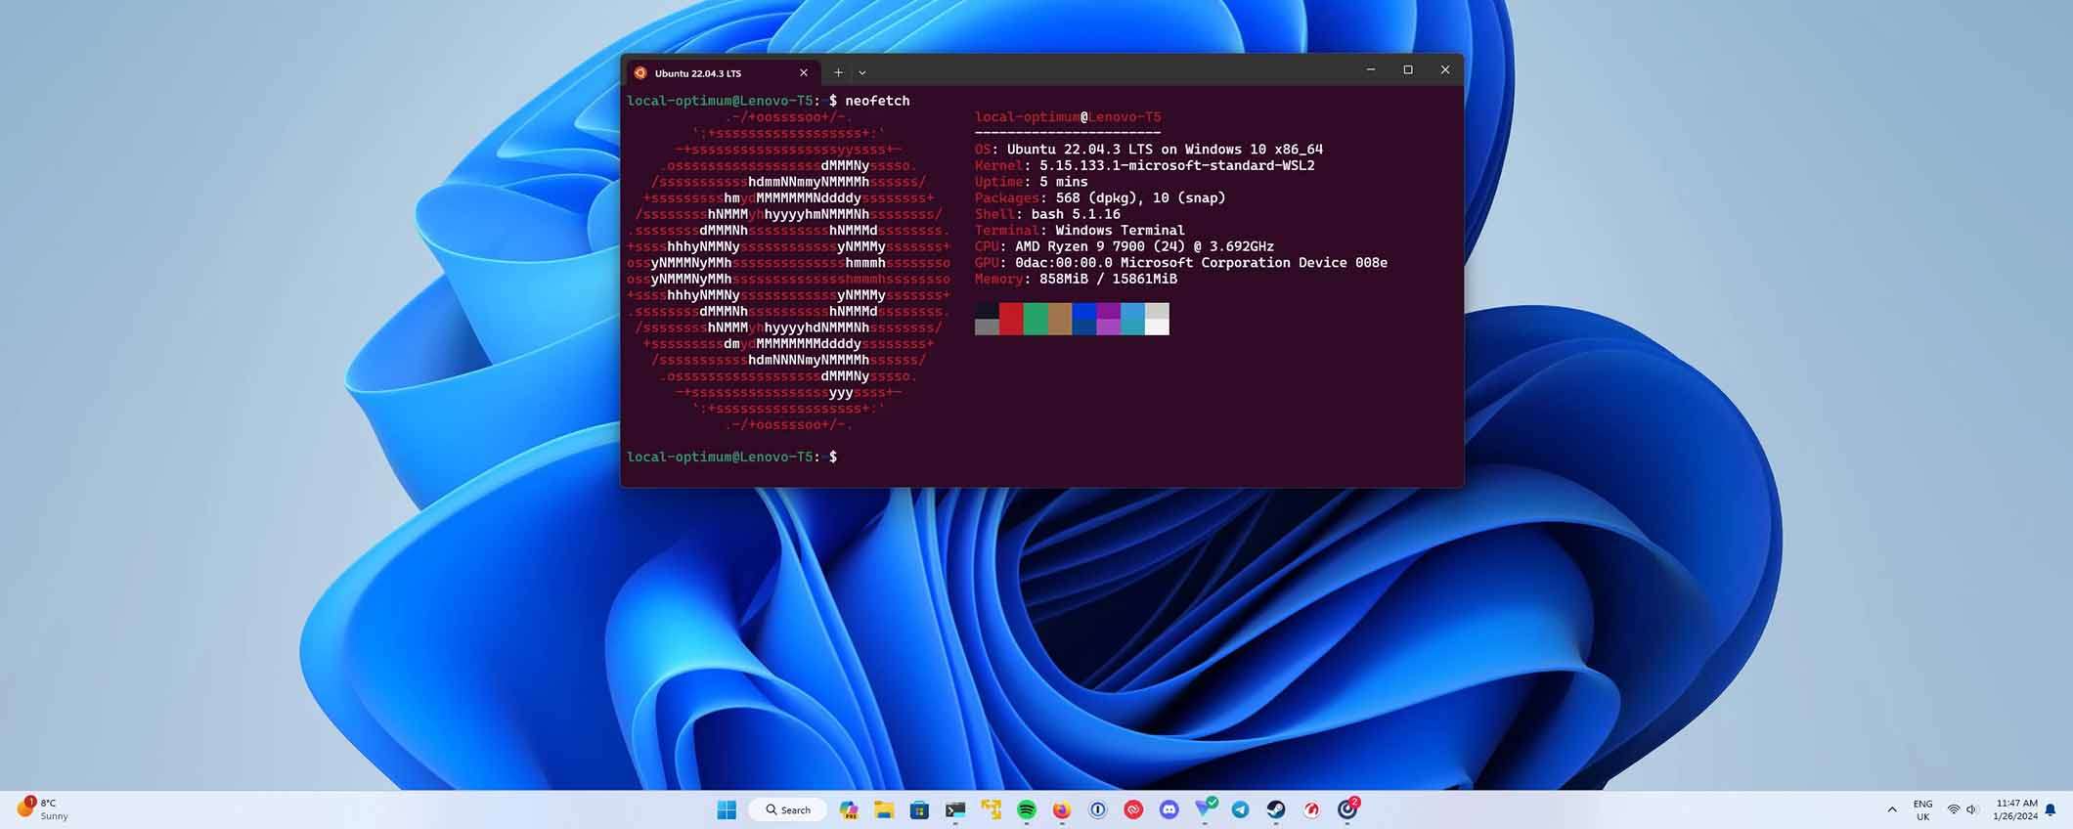Click the 'Terminal: Windows Terminal' line
The width and height of the screenshot is (2073, 829).
coord(1080,230)
